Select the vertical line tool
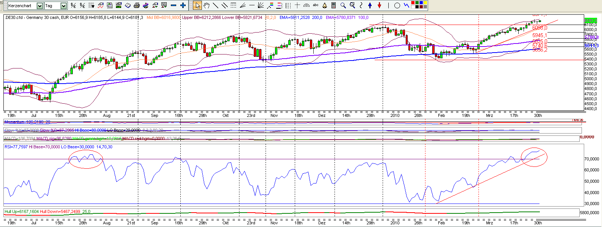 389,5
